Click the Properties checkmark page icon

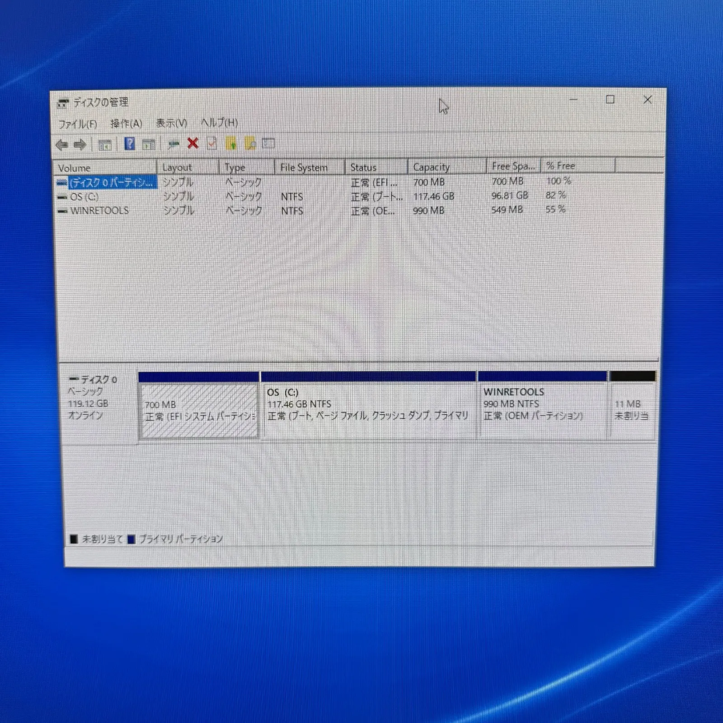(211, 144)
